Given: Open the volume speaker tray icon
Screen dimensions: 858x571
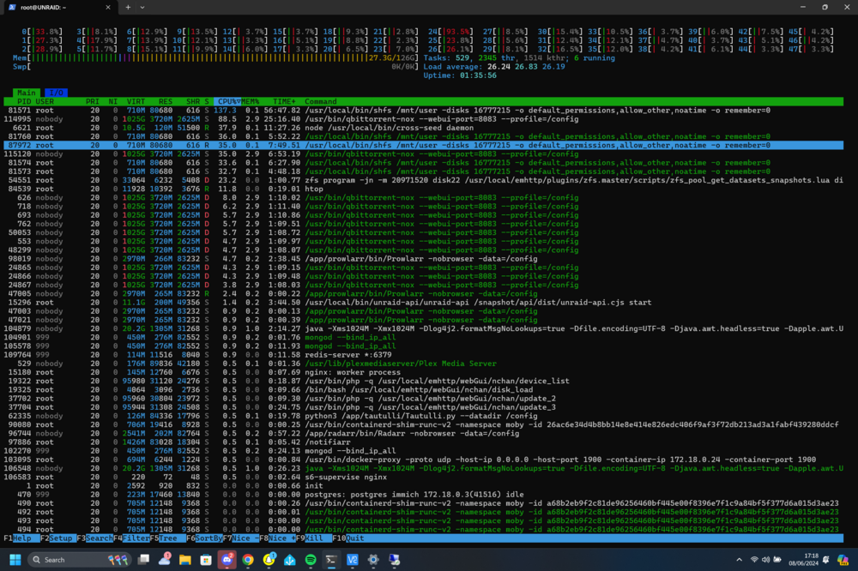Looking at the screenshot, I should coord(766,560).
